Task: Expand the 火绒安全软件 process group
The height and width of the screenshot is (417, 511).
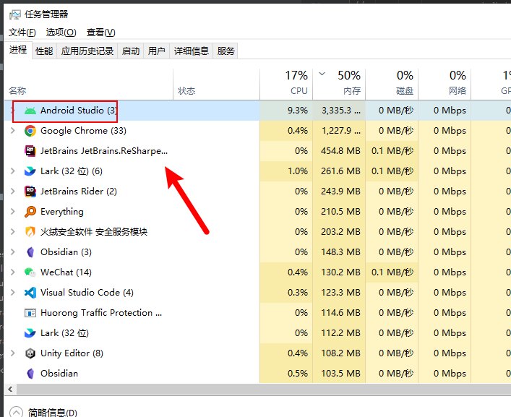Action: coord(13,232)
